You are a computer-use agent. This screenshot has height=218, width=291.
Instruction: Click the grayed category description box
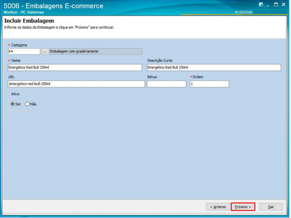96,51
